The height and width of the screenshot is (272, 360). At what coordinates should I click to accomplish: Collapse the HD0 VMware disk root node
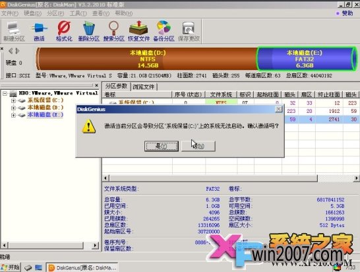(5, 93)
